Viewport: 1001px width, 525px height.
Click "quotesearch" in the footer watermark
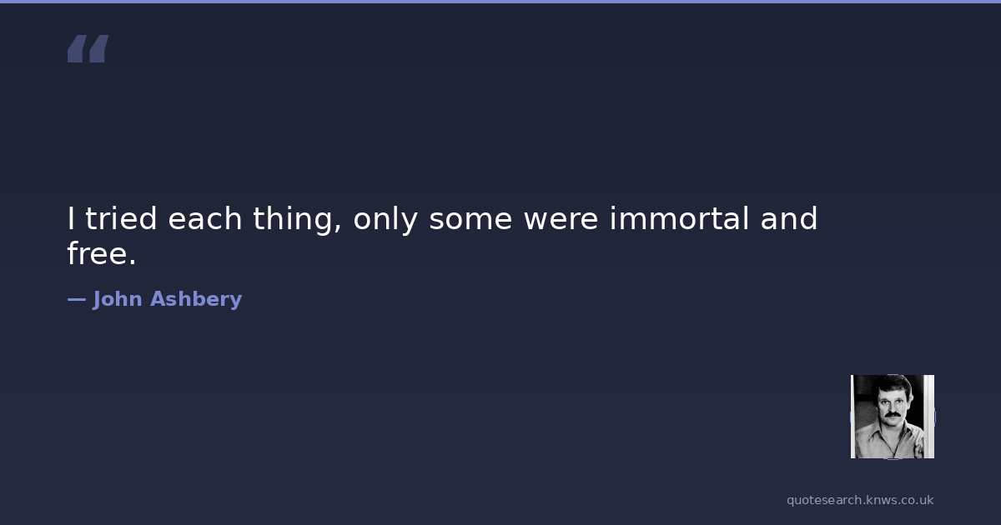(x=822, y=500)
